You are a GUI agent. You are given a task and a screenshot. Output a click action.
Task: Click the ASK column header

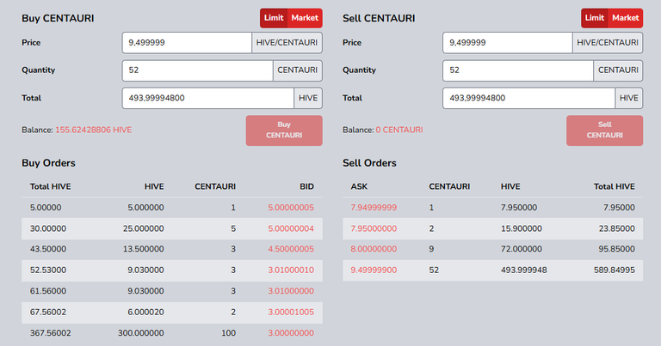point(359,186)
